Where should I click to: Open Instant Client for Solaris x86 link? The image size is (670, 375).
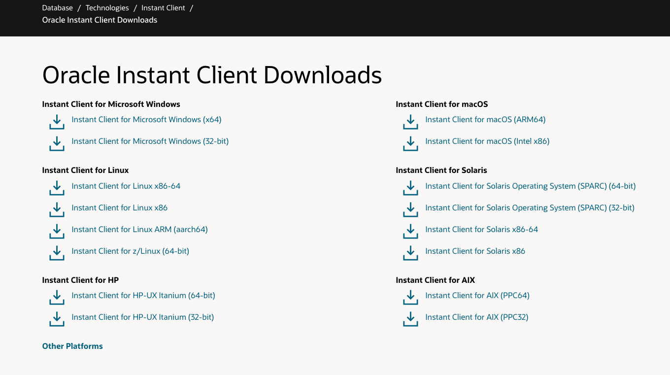pos(475,251)
